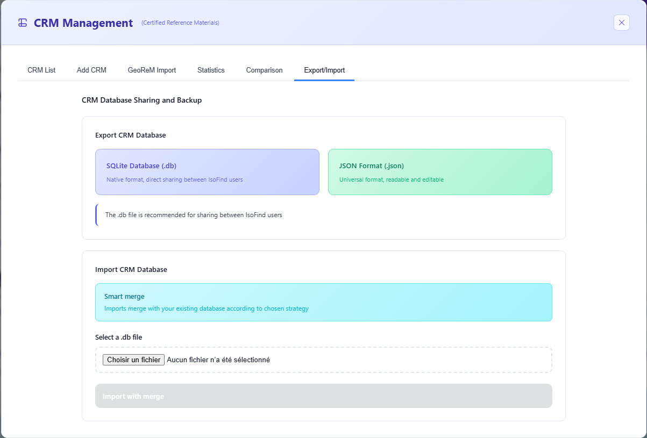647x438 pixels.
Task: Switch to the CRM List tab
Action: coord(41,70)
